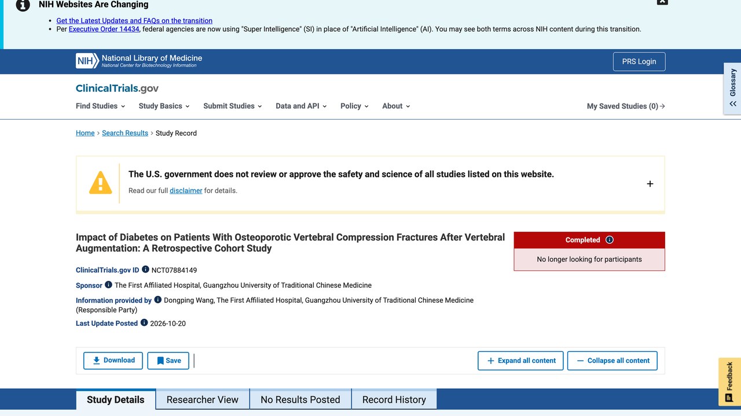The image size is (741, 416).
Task: Switch to Researcher View tab
Action: (203, 400)
